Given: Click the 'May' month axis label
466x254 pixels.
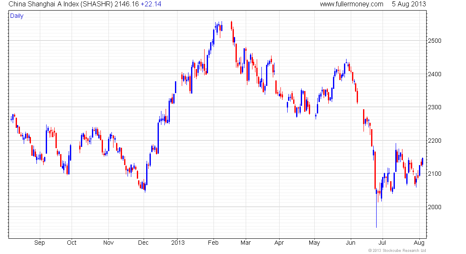Looking at the screenshot, I should click(314, 243).
